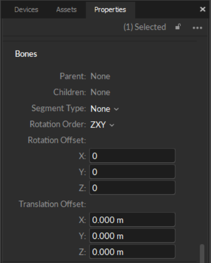Select the Properties tab

(110, 10)
